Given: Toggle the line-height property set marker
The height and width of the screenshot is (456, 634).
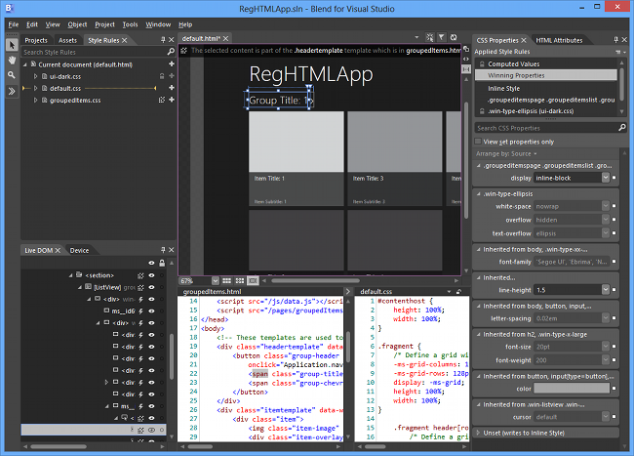Looking at the screenshot, I should (614, 290).
